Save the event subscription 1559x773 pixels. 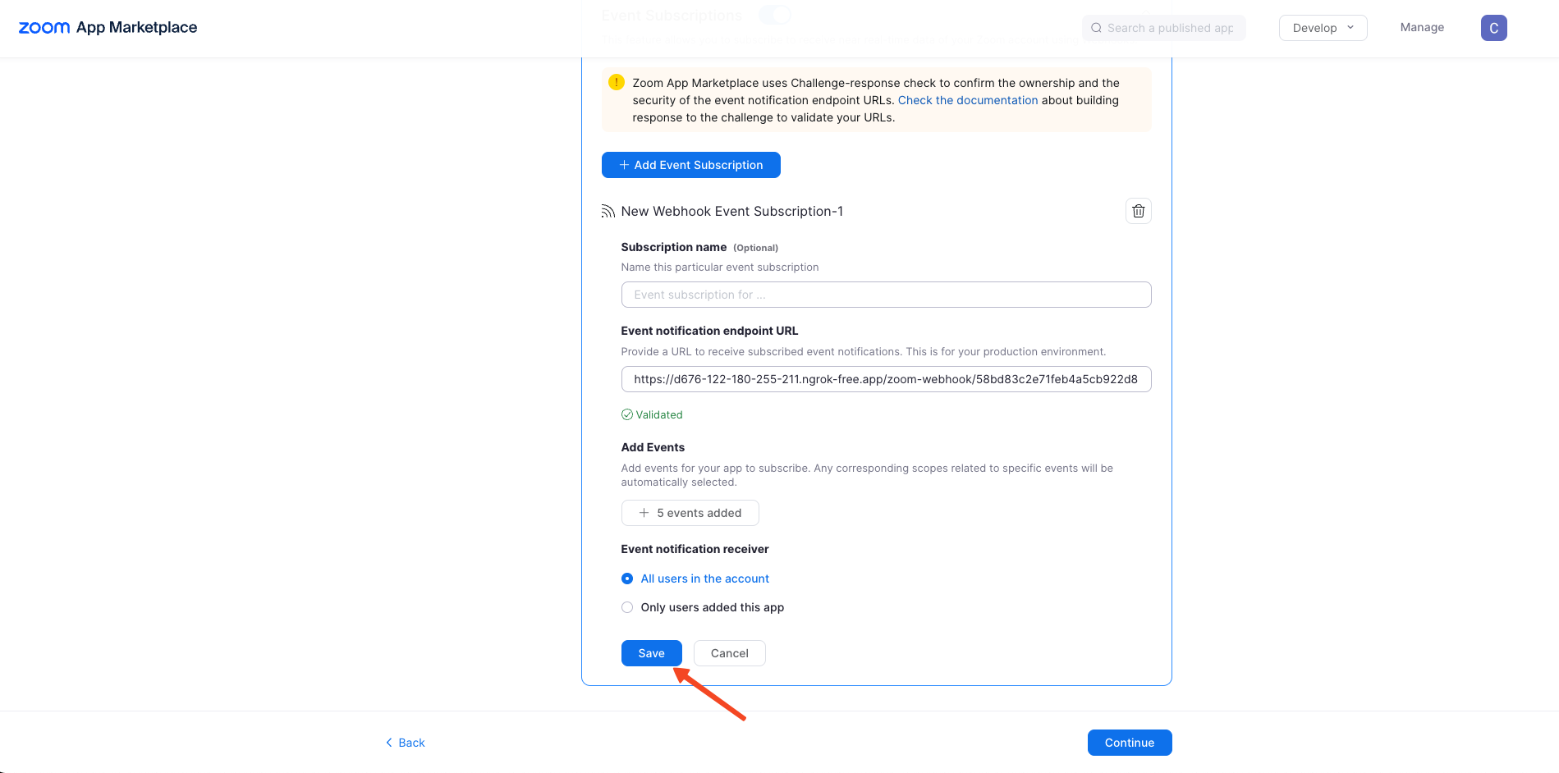tap(651, 653)
